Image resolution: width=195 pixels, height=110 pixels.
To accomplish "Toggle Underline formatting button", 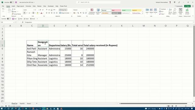I will pyautogui.click(x=29, y=13).
